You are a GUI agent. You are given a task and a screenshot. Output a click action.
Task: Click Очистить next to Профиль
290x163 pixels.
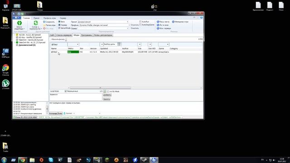click(x=135, y=25)
